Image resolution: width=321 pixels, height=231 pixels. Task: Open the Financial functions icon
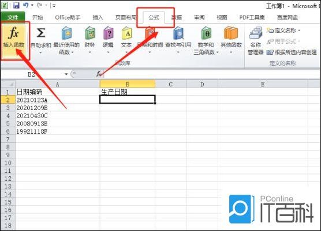(x=90, y=33)
